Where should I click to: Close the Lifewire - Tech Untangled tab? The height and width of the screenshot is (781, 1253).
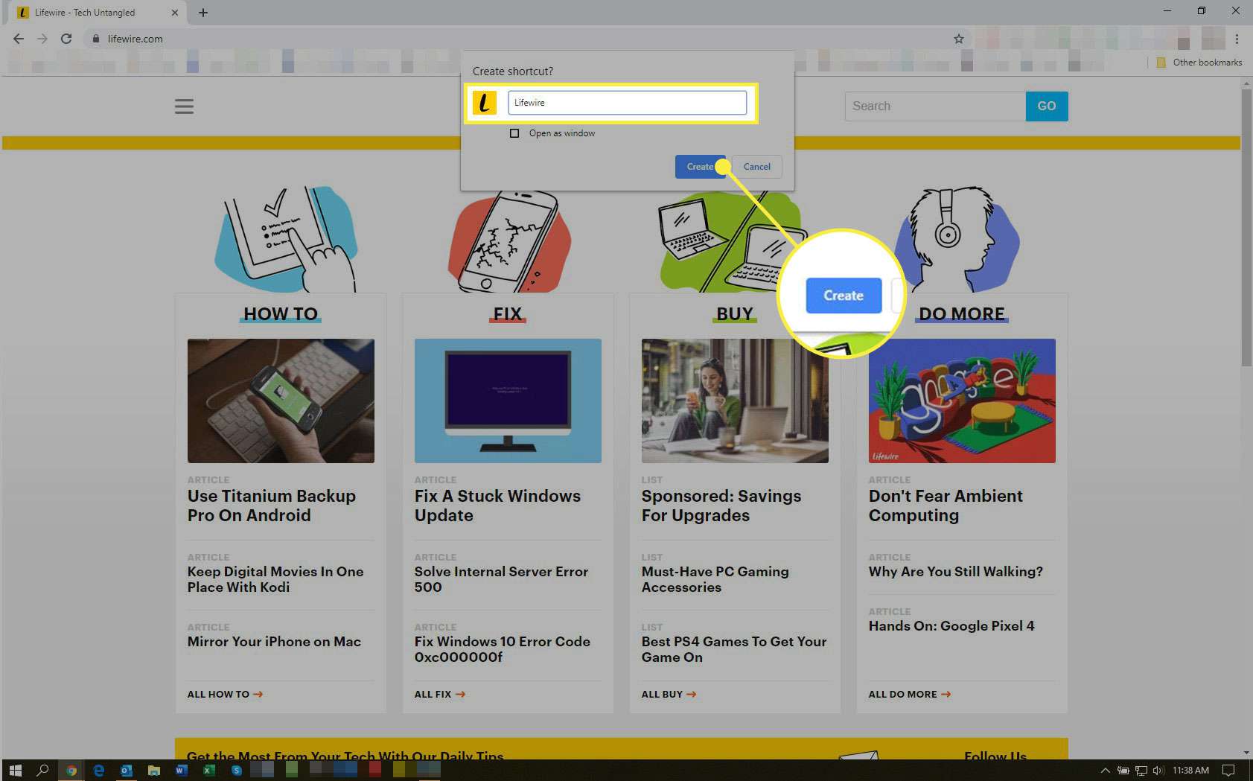(175, 13)
